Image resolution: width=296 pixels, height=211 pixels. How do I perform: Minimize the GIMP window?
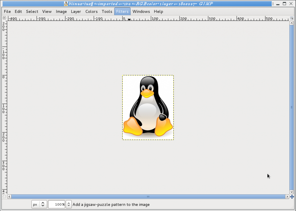pyautogui.click(x=278, y=4)
